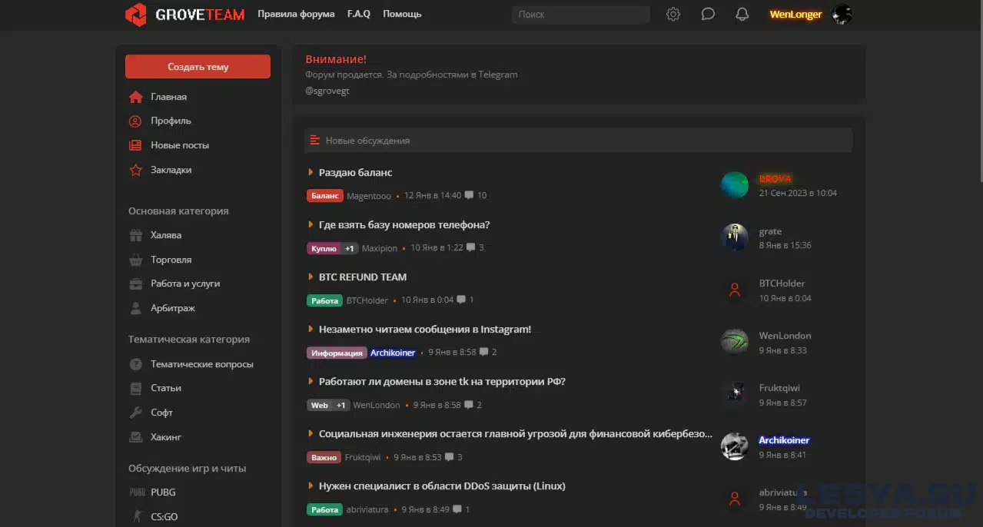Open settings gear icon in header
Image resolution: width=983 pixels, height=527 pixels.
pos(673,15)
